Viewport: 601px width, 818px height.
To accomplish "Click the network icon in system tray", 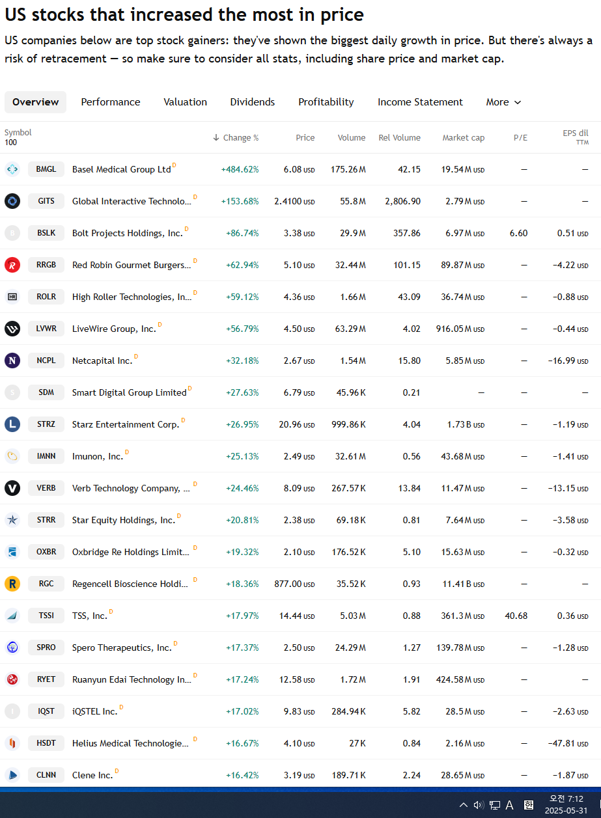I will pyautogui.click(x=495, y=805).
